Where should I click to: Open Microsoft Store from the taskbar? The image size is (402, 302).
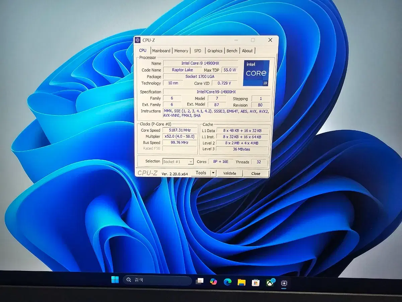[256, 283]
